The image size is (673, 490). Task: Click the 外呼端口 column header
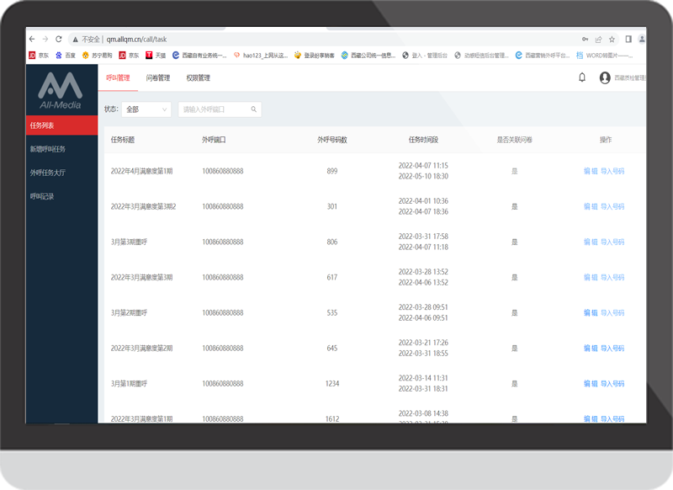[214, 140]
